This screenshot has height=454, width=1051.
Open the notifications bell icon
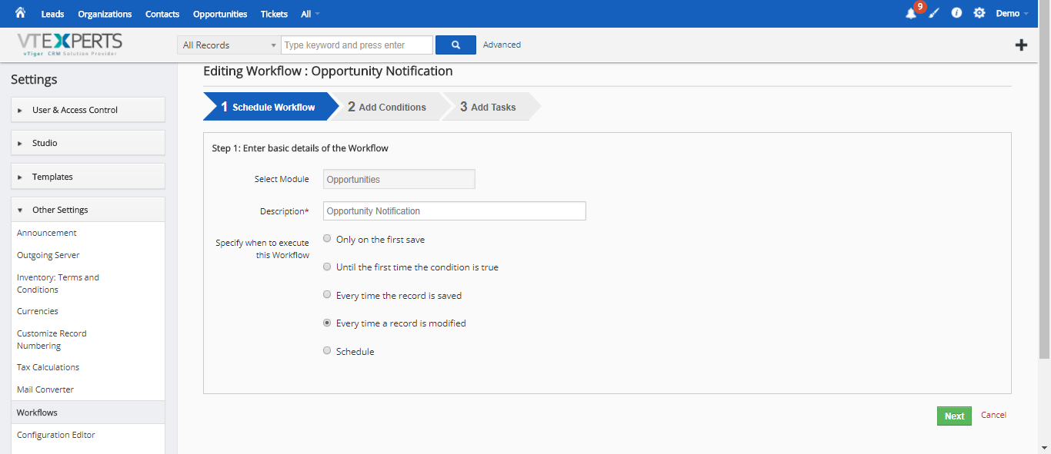(911, 13)
